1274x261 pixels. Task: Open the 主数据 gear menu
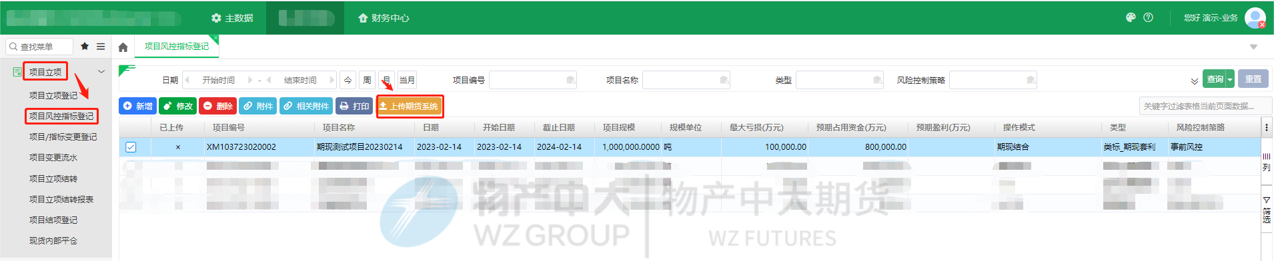pyautogui.click(x=232, y=18)
